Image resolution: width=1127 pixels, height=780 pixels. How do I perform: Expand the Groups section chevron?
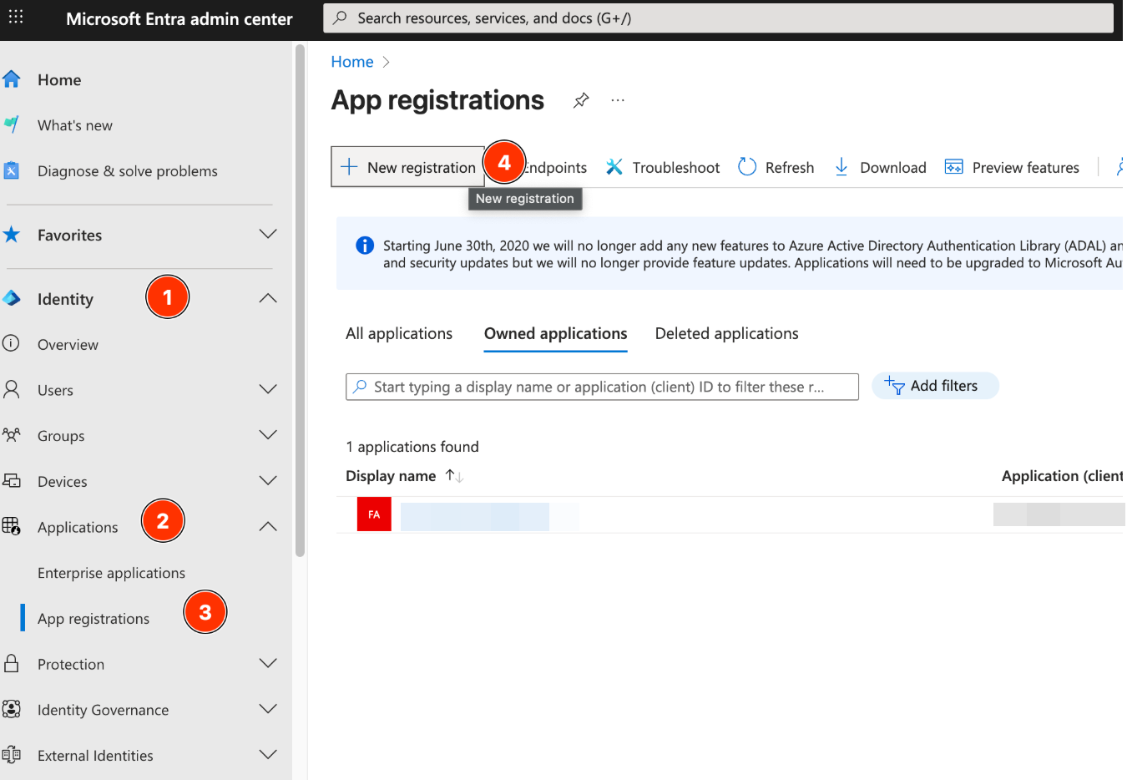point(268,435)
